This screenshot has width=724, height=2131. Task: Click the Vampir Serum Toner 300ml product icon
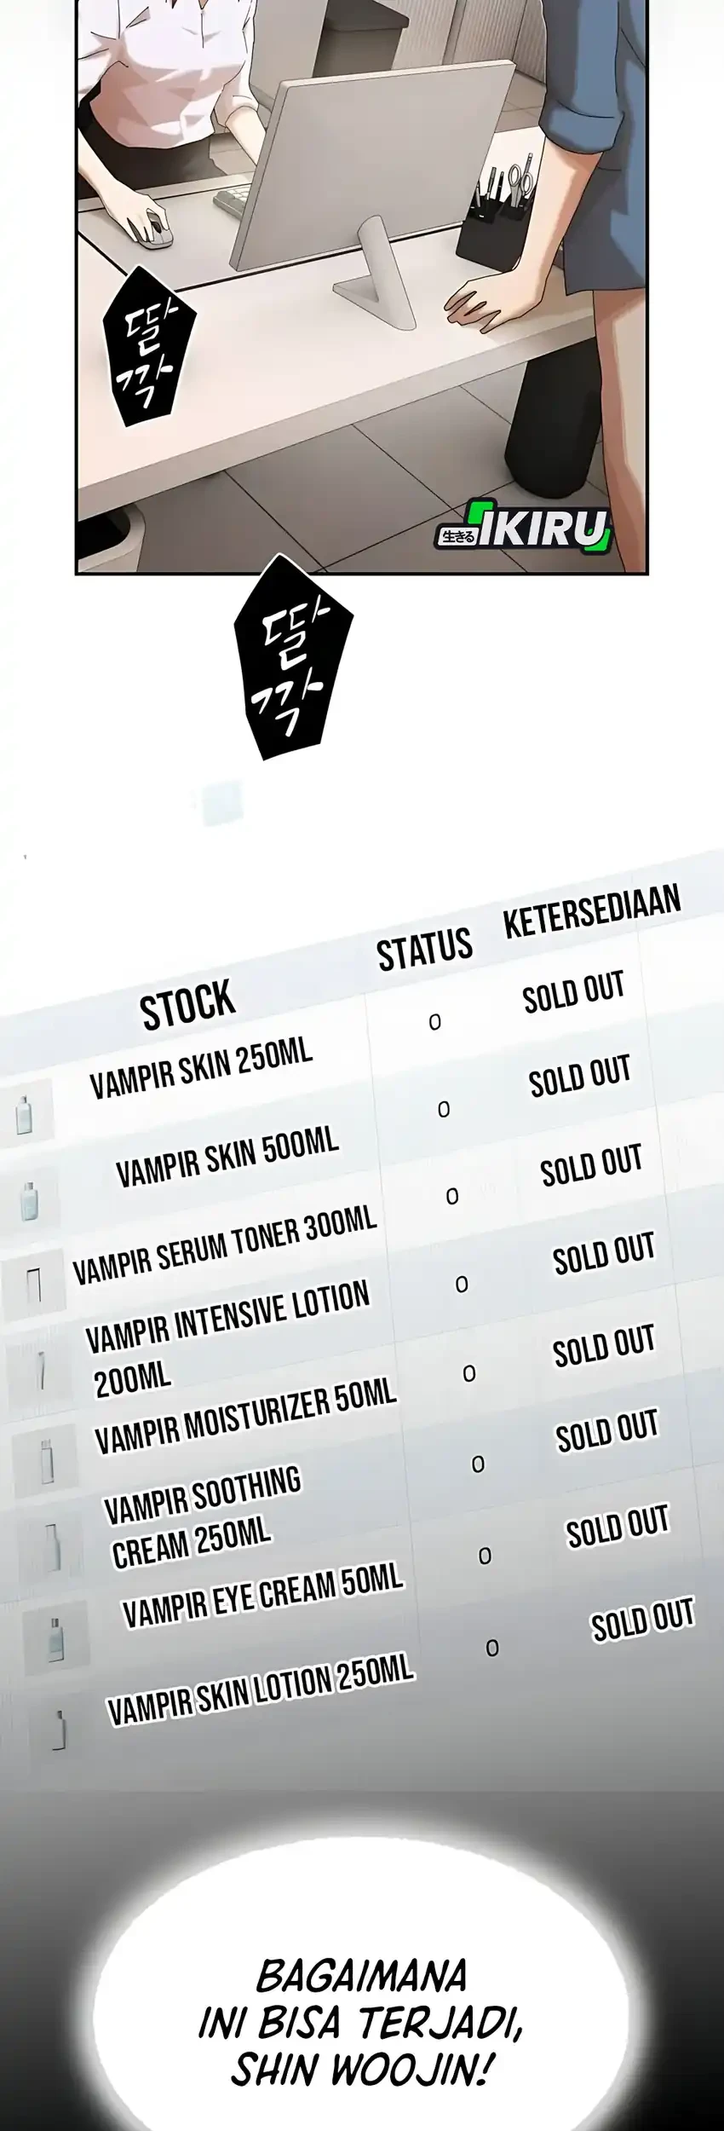pyautogui.click(x=34, y=1285)
